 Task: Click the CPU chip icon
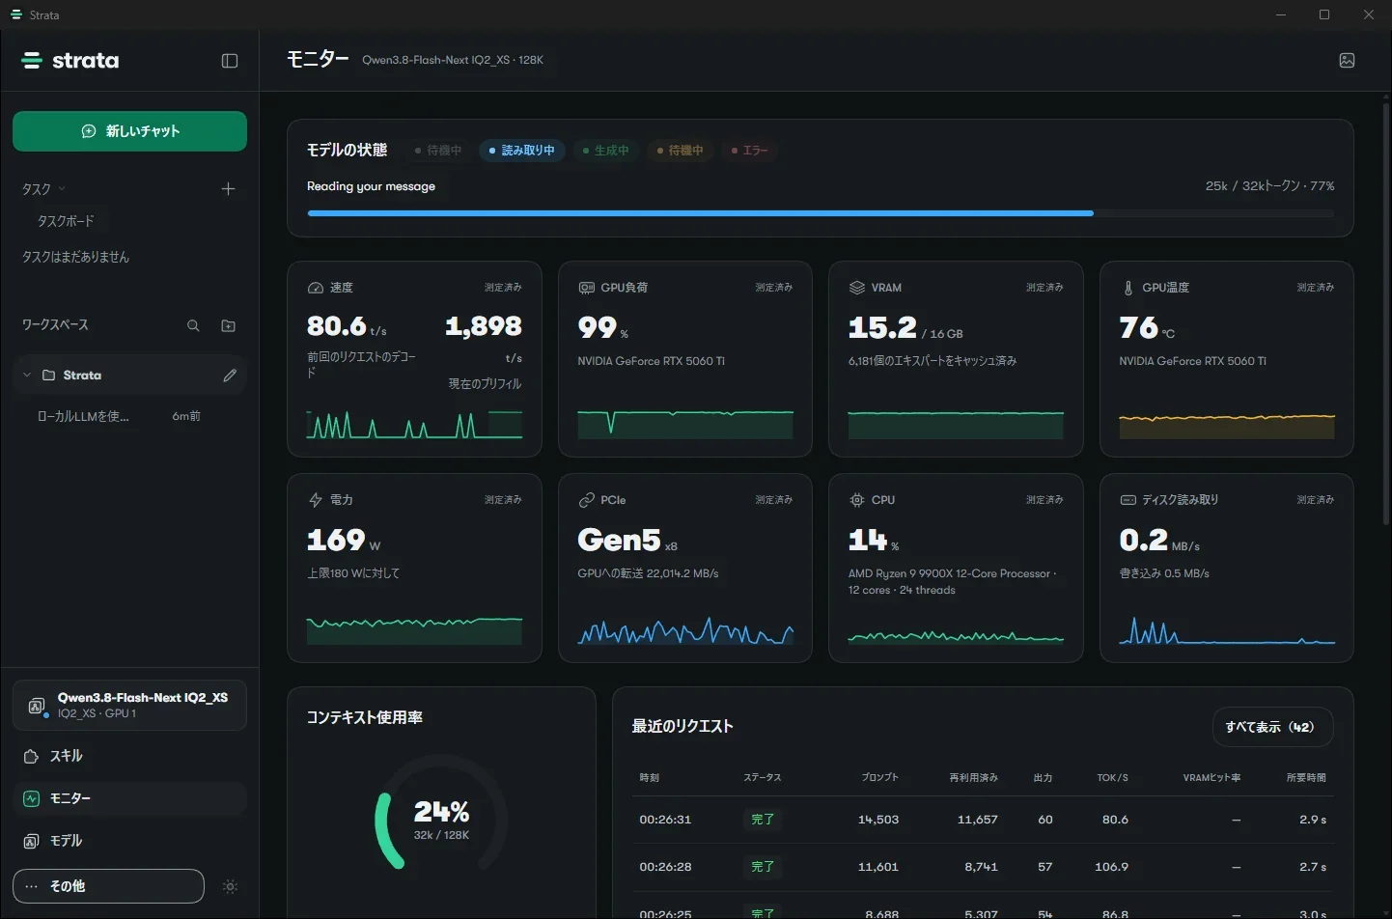(856, 500)
